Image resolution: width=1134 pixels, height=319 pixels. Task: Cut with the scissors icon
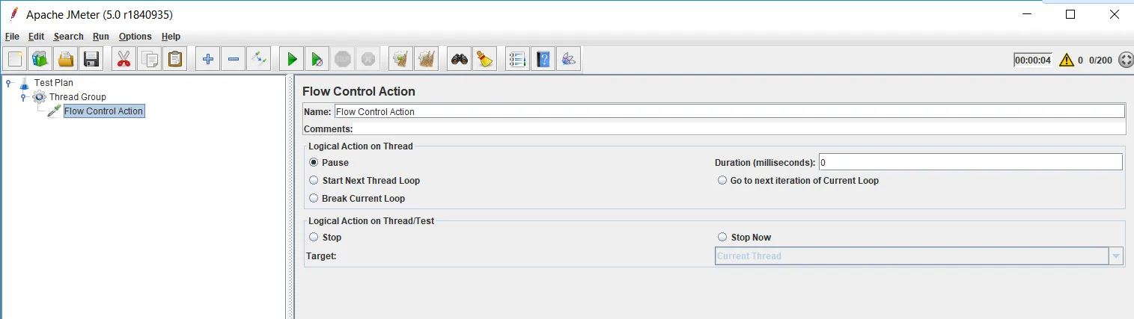click(x=124, y=58)
